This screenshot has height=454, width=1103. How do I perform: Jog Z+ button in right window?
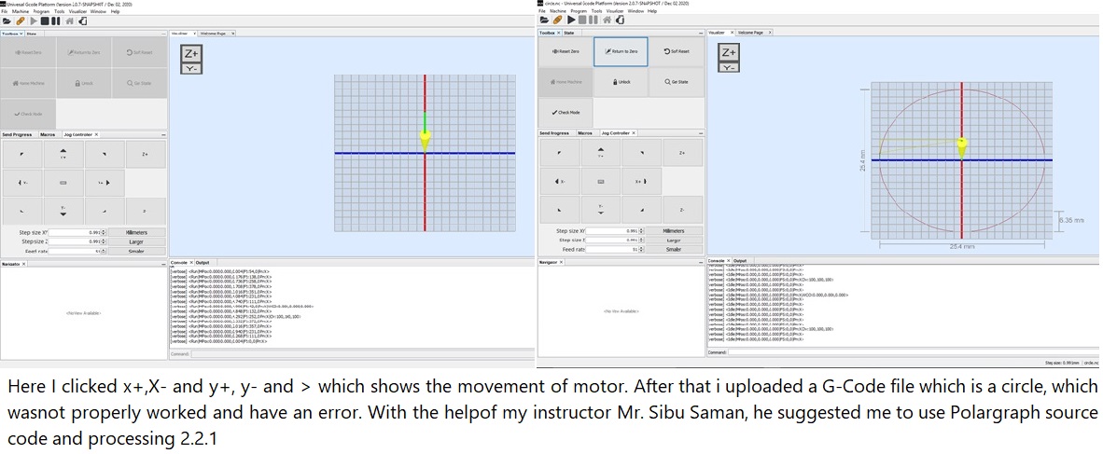tap(682, 153)
